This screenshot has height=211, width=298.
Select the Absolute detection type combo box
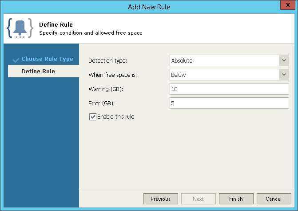click(x=224, y=60)
